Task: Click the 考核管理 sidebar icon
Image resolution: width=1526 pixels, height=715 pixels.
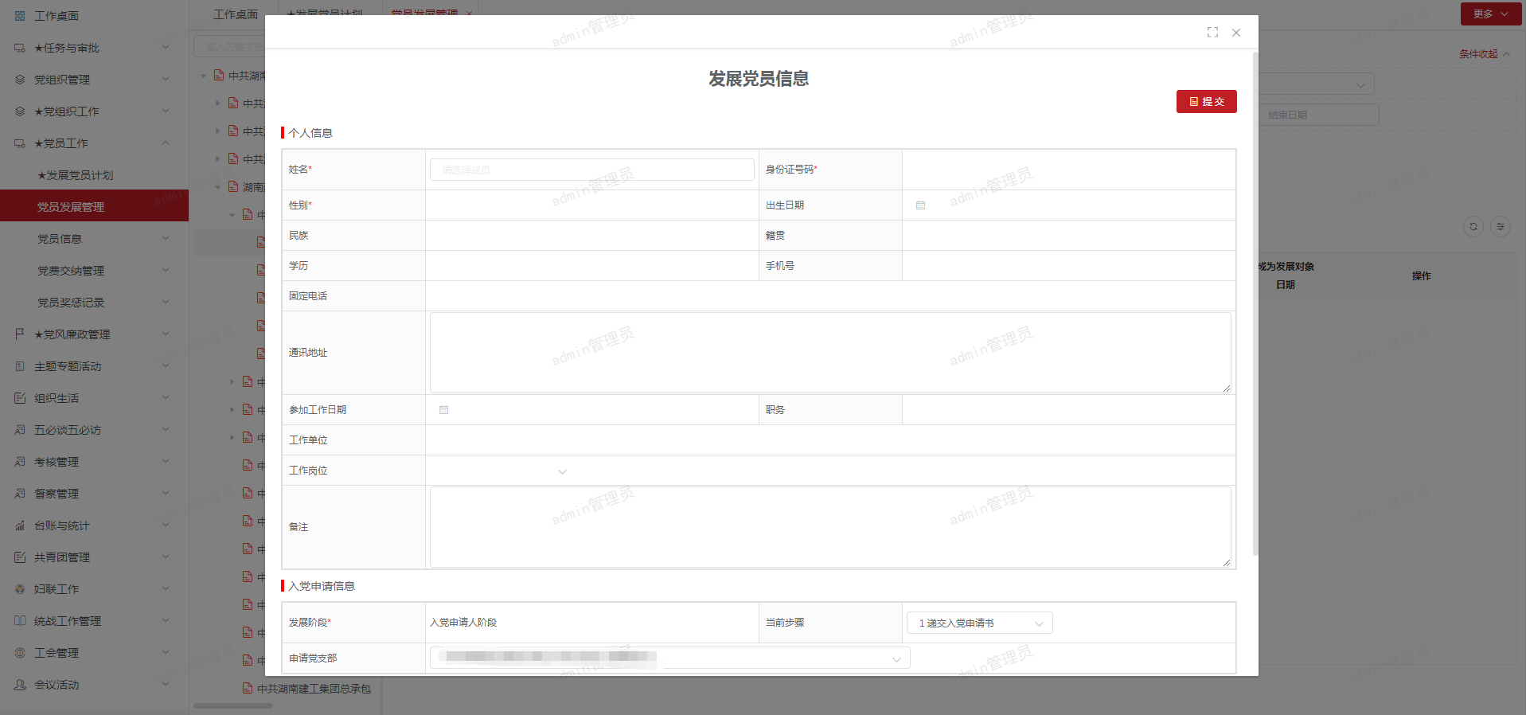Action: click(20, 462)
